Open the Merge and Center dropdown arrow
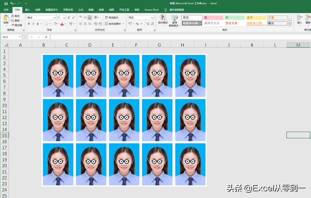The image size is (311, 198). [x=123, y=24]
